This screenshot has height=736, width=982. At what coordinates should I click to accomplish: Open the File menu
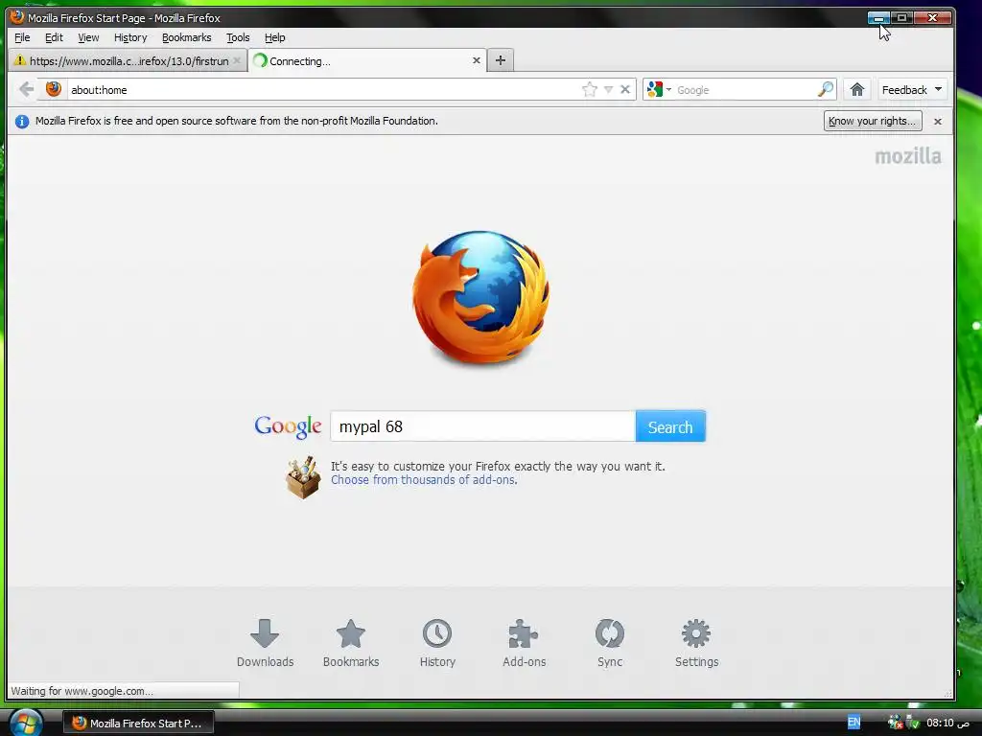(22, 37)
